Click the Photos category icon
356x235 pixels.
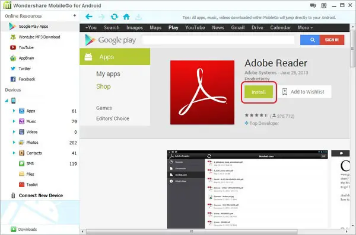(x=21, y=142)
